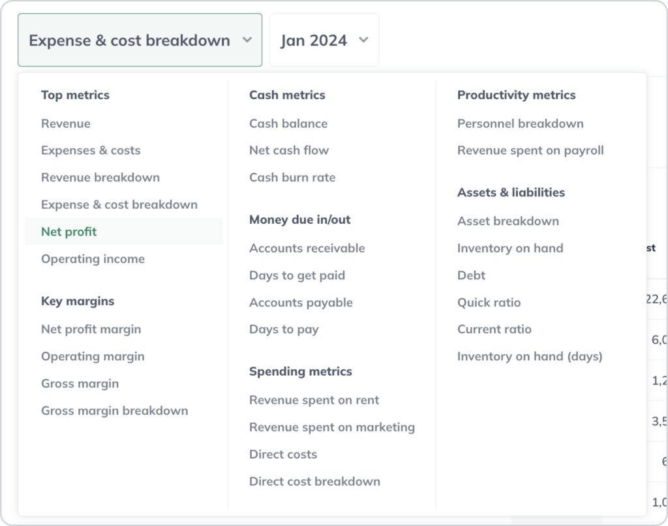Select Cash balance under Cash metrics
Image resolution: width=668 pixels, height=526 pixels.
click(x=288, y=123)
